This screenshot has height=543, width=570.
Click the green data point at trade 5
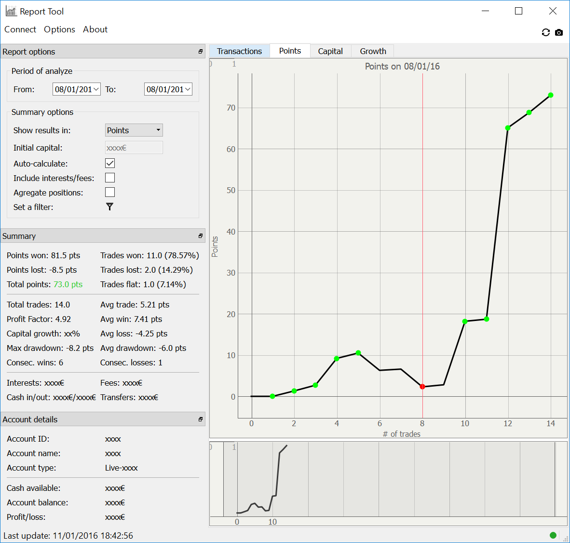[x=358, y=353]
